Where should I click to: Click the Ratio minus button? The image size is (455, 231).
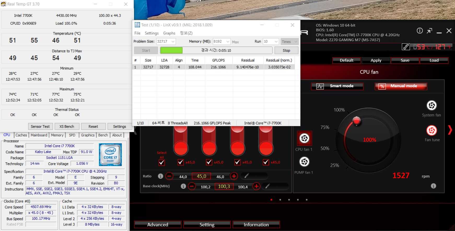169,176
